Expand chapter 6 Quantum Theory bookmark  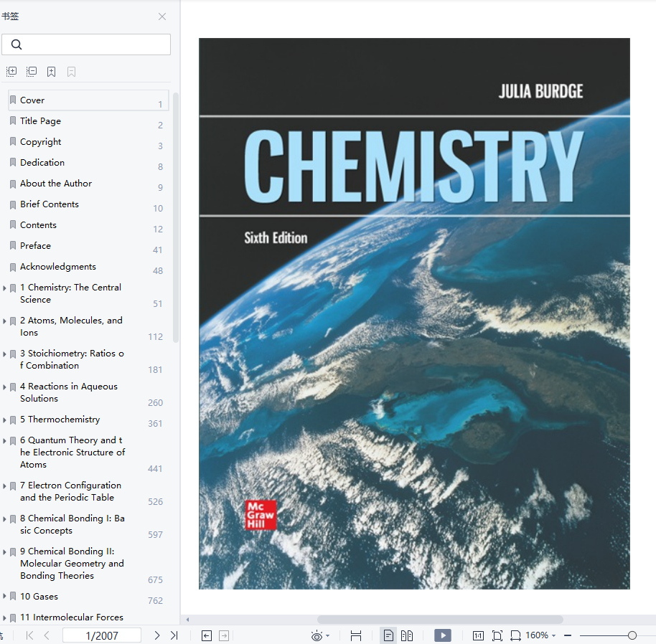[4, 441]
